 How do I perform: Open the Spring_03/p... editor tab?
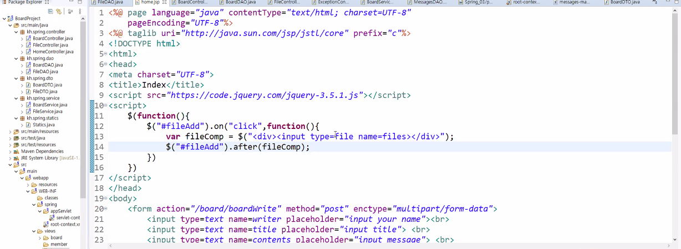pyautogui.click(x=474, y=3)
